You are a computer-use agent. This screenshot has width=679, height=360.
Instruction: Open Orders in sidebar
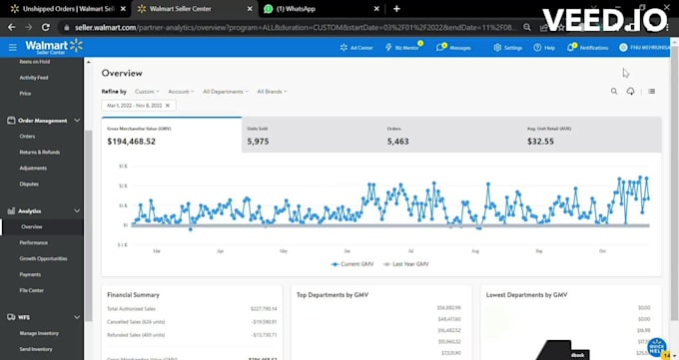27,137
